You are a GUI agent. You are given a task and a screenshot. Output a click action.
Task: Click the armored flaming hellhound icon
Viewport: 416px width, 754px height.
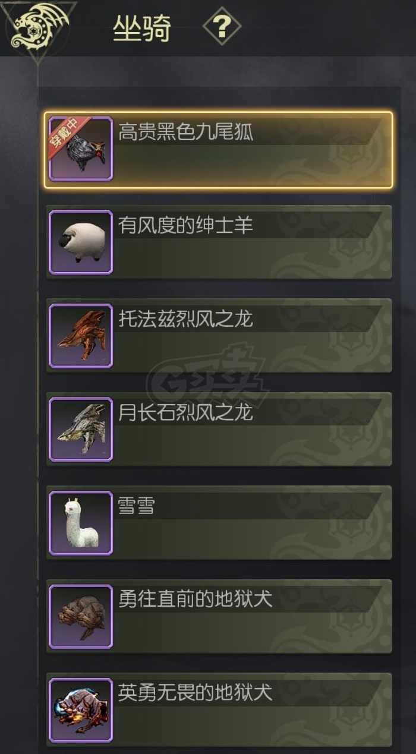(x=81, y=709)
